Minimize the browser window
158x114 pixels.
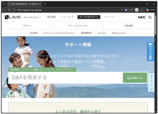[x=140, y=4]
